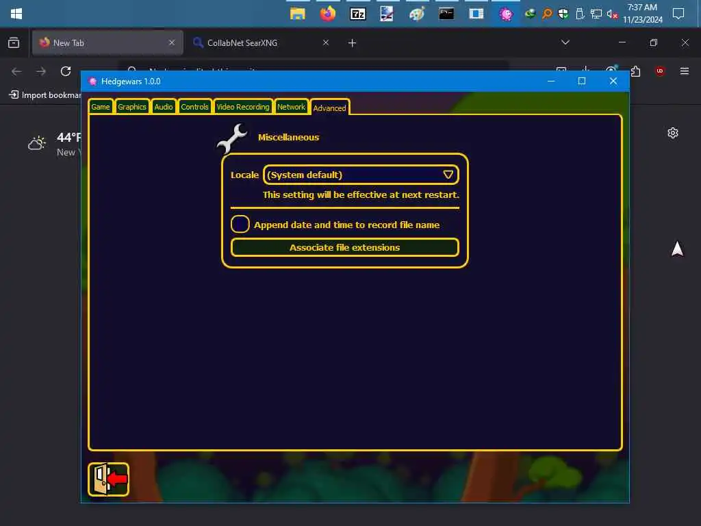The image size is (701, 526).
Task: Click Import bookmarks in Firefox toolbar
Action: (x=45, y=95)
